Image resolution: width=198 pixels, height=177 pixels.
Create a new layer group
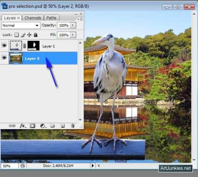coord(52,126)
